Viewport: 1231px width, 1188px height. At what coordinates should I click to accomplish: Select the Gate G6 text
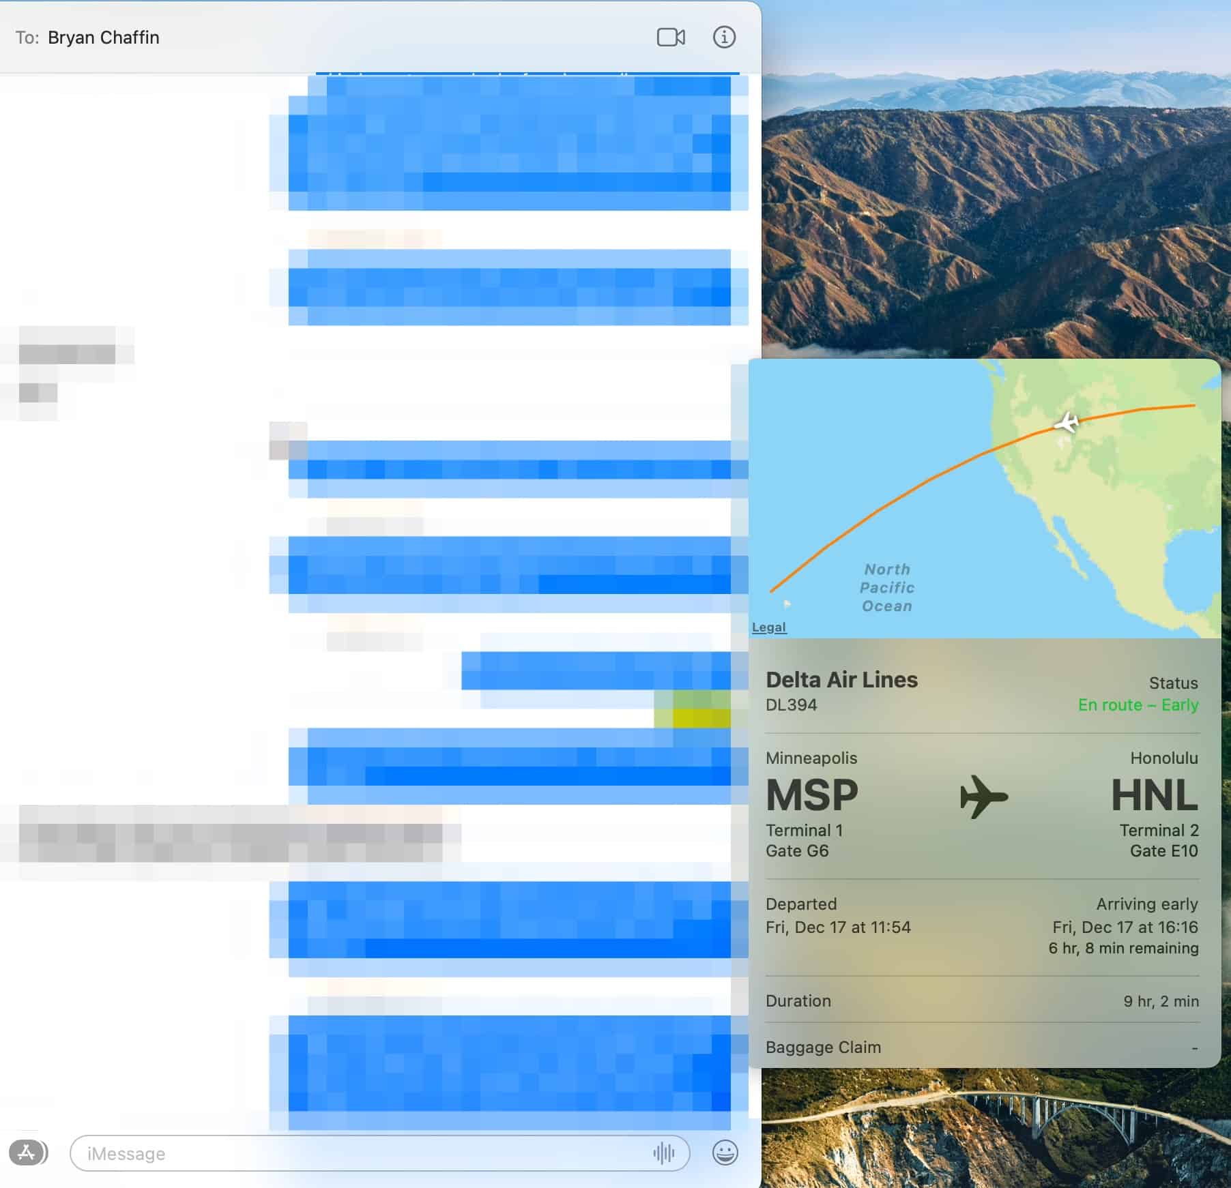(797, 850)
